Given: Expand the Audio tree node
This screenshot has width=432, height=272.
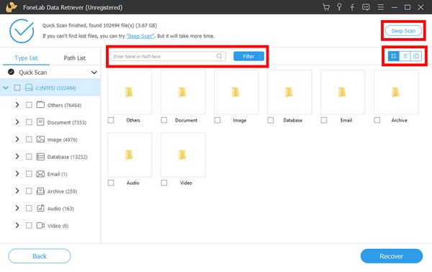Looking at the screenshot, I should pos(17,208).
